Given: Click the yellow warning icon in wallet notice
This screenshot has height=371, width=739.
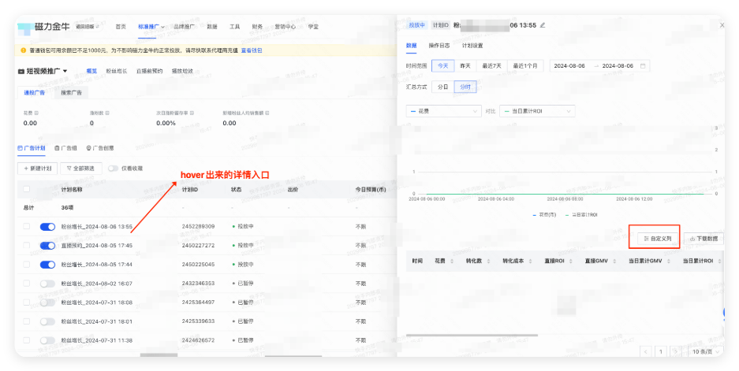Looking at the screenshot, I should [24, 50].
